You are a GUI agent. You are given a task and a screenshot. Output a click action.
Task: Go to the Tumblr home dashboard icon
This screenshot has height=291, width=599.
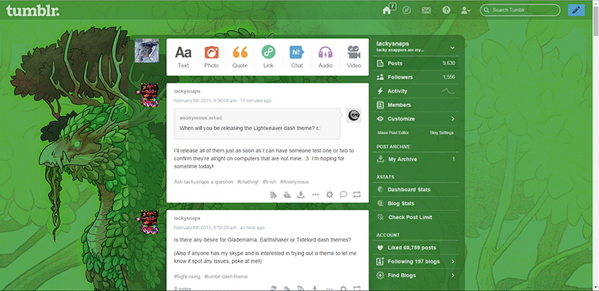pos(388,10)
